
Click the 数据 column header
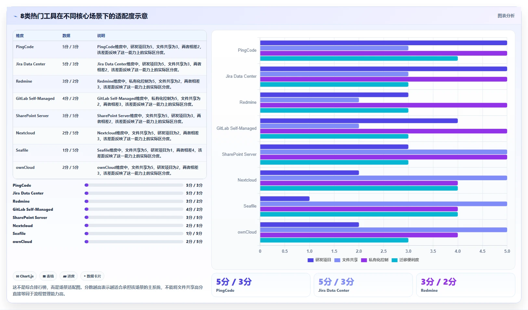pyautogui.click(x=66, y=36)
